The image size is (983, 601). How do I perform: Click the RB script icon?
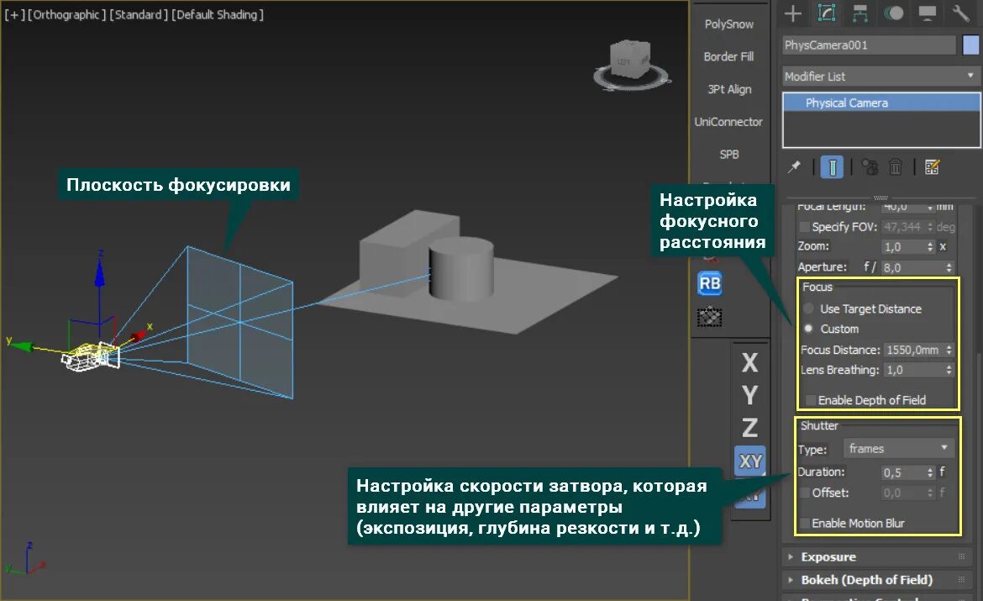click(x=710, y=283)
